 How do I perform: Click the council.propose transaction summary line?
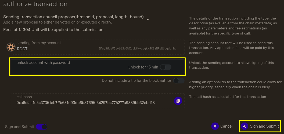point(73,17)
